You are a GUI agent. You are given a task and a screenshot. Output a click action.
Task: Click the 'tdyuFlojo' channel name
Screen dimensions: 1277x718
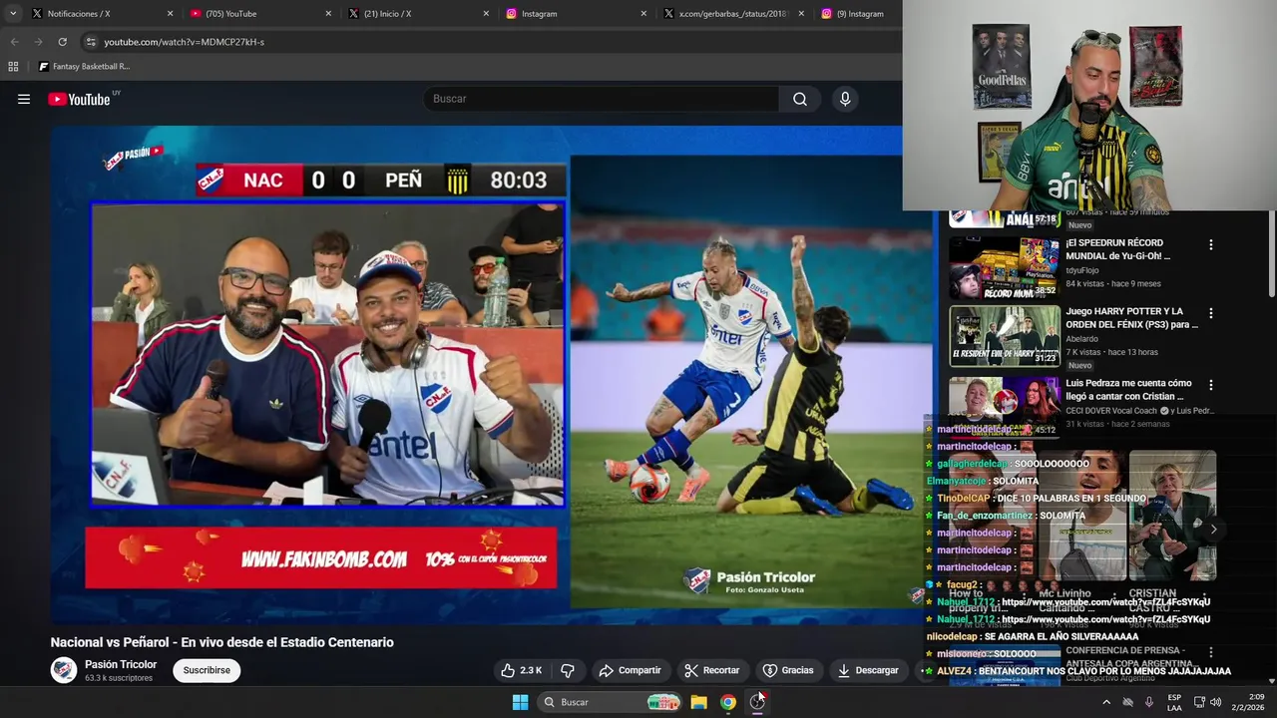[1084, 270]
